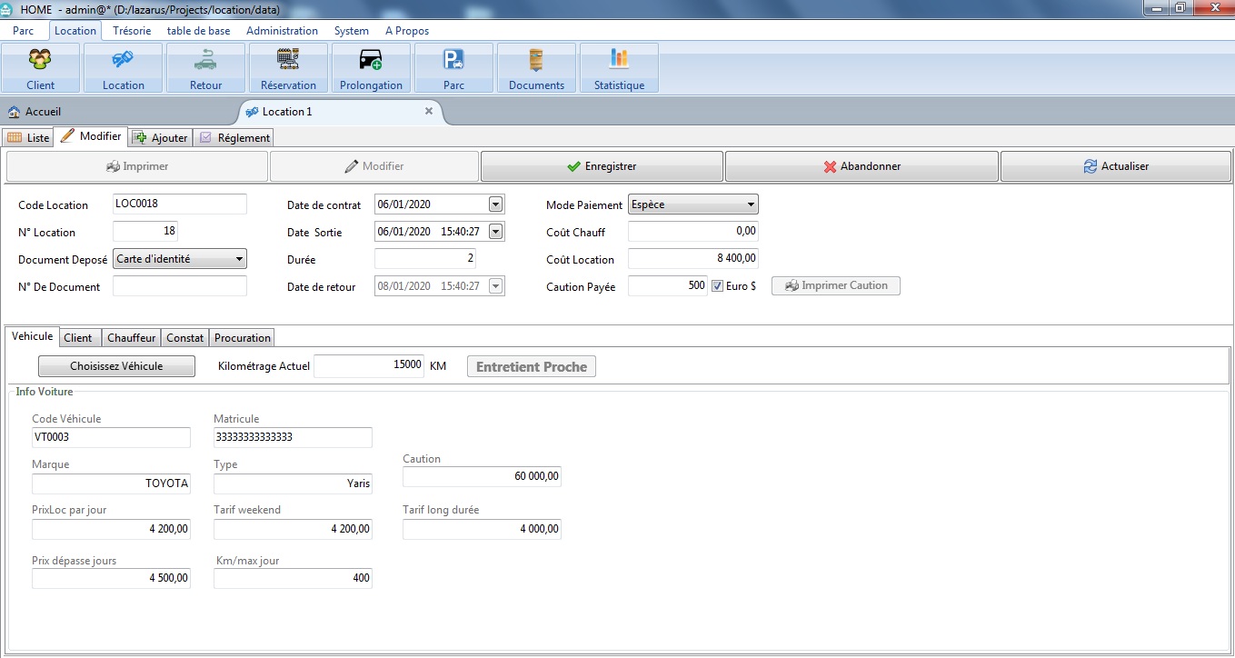Uncheck the Euro $ checkbox
This screenshot has width=1235, height=658.
click(718, 286)
